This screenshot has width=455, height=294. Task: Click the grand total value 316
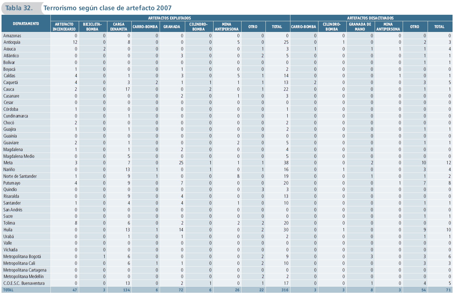coord(285,290)
